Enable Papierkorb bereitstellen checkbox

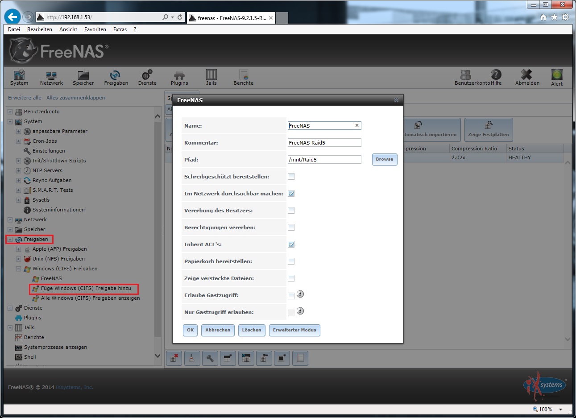click(x=291, y=261)
